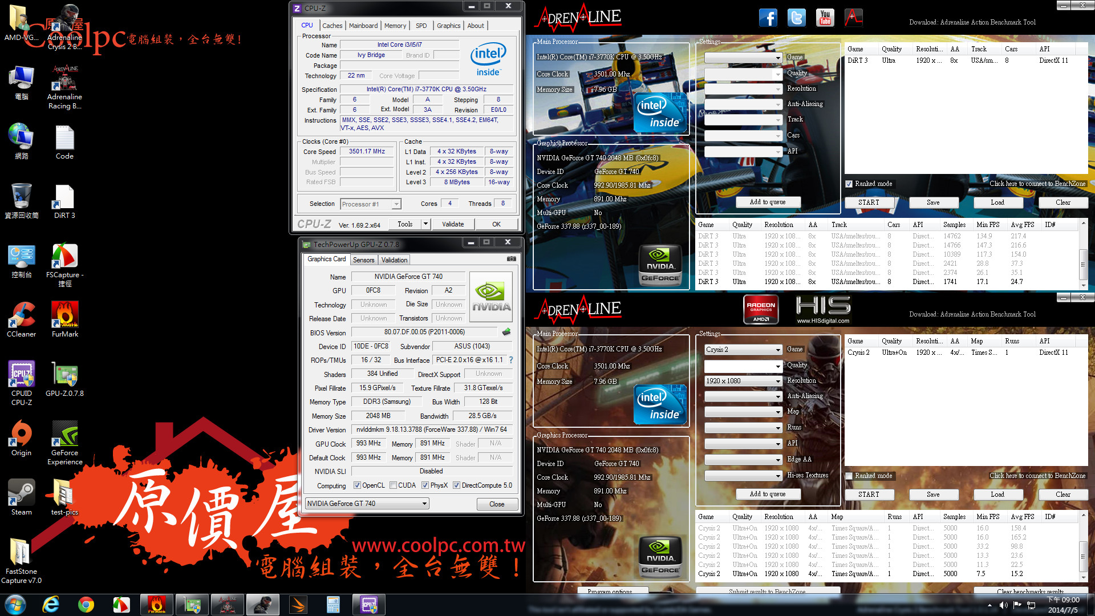Uncheck Ranked mode in top Adrenaline window

click(x=849, y=184)
